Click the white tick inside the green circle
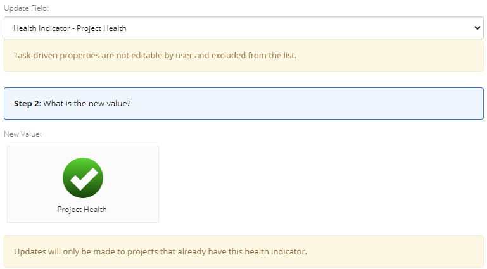This screenshot has height=269, width=487. tap(83, 179)
